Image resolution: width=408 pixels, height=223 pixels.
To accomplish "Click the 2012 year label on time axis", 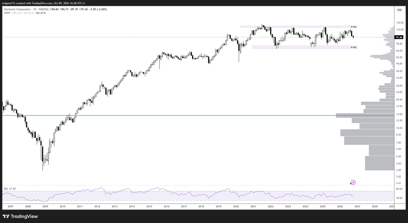I will 97,207.
